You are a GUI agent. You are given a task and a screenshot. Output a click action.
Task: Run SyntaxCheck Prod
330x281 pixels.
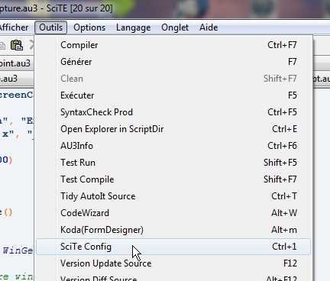[x=173, y=112]
